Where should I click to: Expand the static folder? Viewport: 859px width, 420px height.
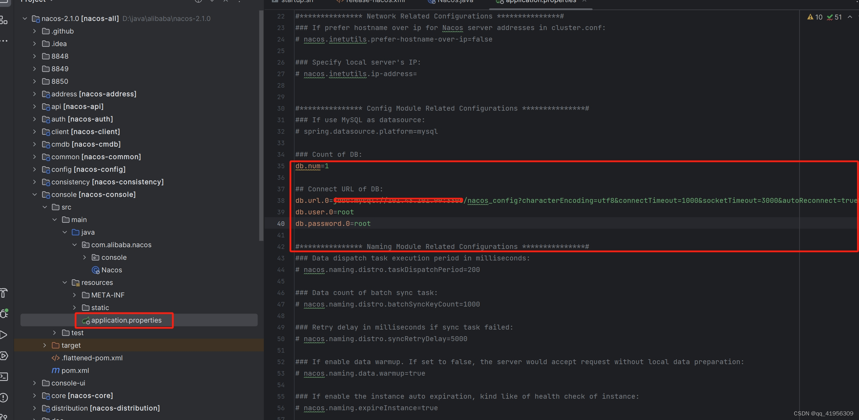[75, 308]
